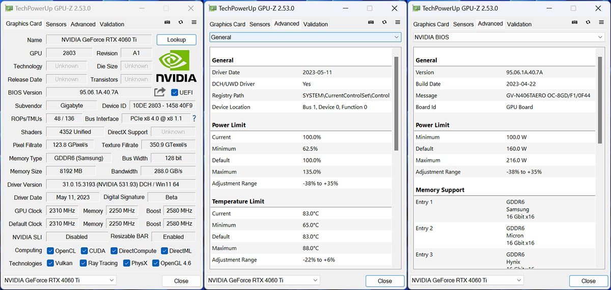
Task: Toggle the Ray Tracing checkbox
Action: [83, 263]
